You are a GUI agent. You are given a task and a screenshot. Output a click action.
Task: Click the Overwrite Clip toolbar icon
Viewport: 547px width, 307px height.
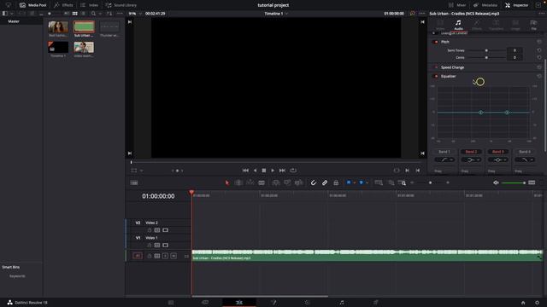[x=287, y=182]
